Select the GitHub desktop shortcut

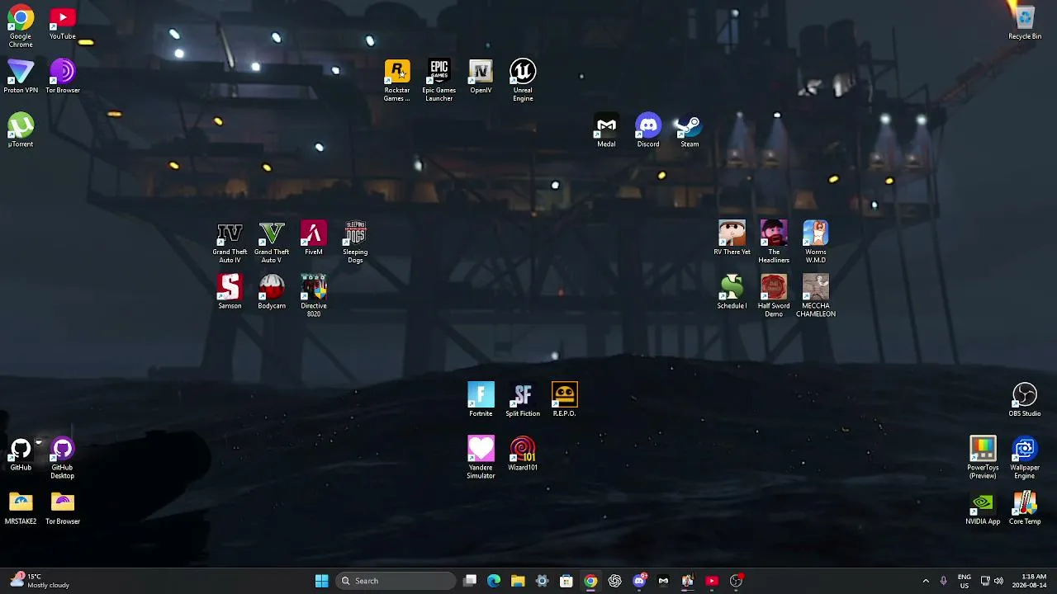(x=21, y=454)
